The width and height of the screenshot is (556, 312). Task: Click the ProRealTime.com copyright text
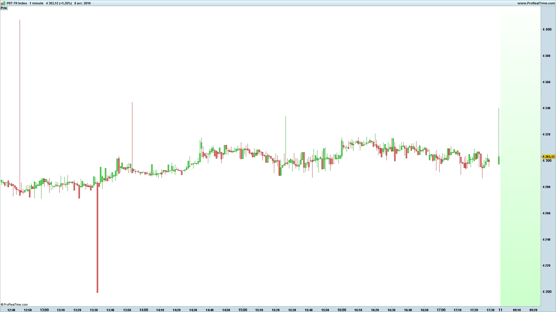(x=14, y=304)
